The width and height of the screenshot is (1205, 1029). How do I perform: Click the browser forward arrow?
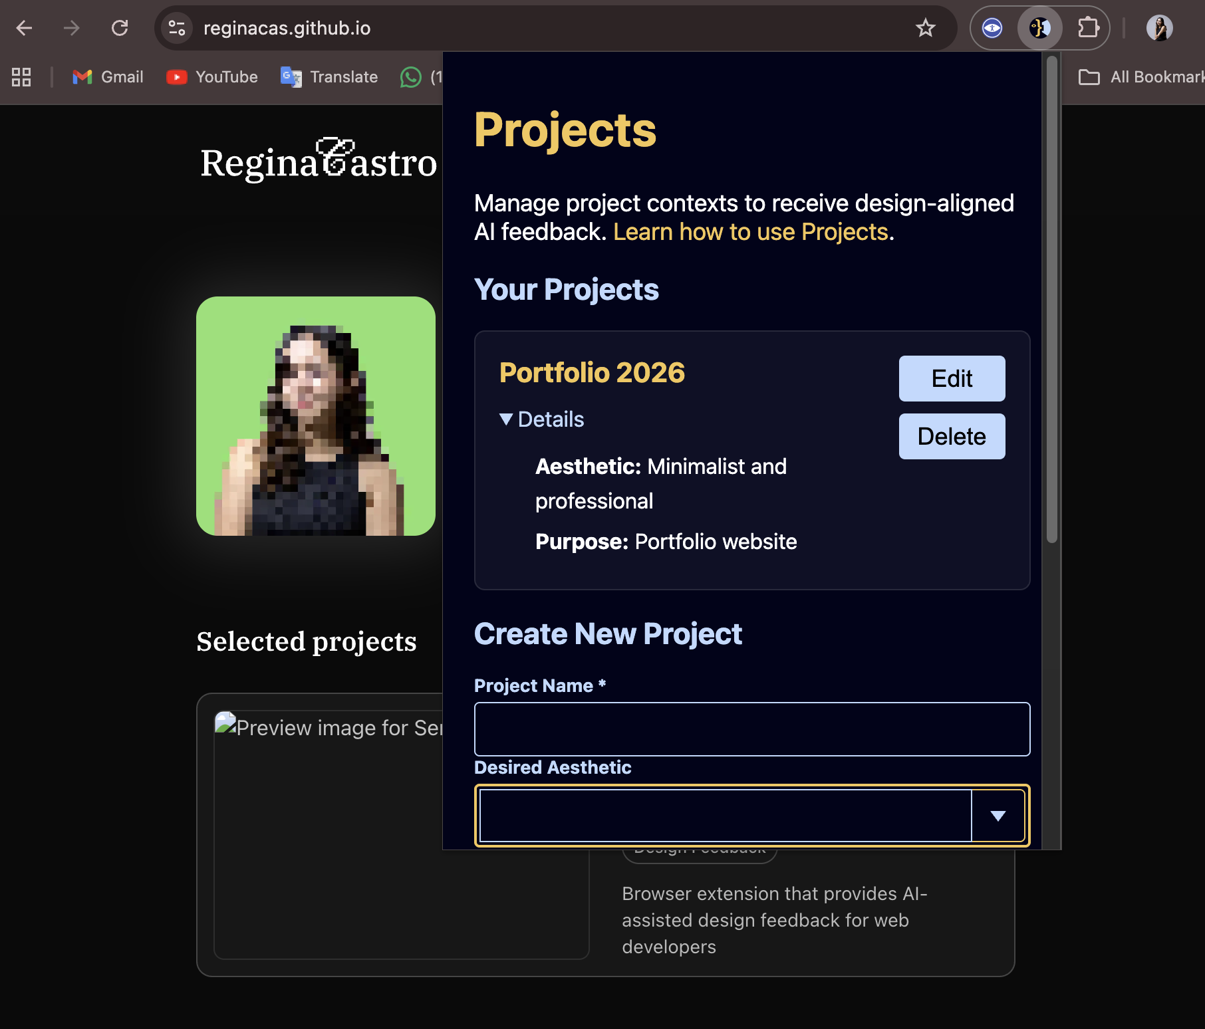click(x=72, y=28)
